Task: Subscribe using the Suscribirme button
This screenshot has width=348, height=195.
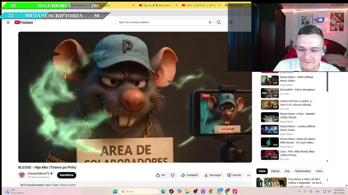Action: coord(67,175)
